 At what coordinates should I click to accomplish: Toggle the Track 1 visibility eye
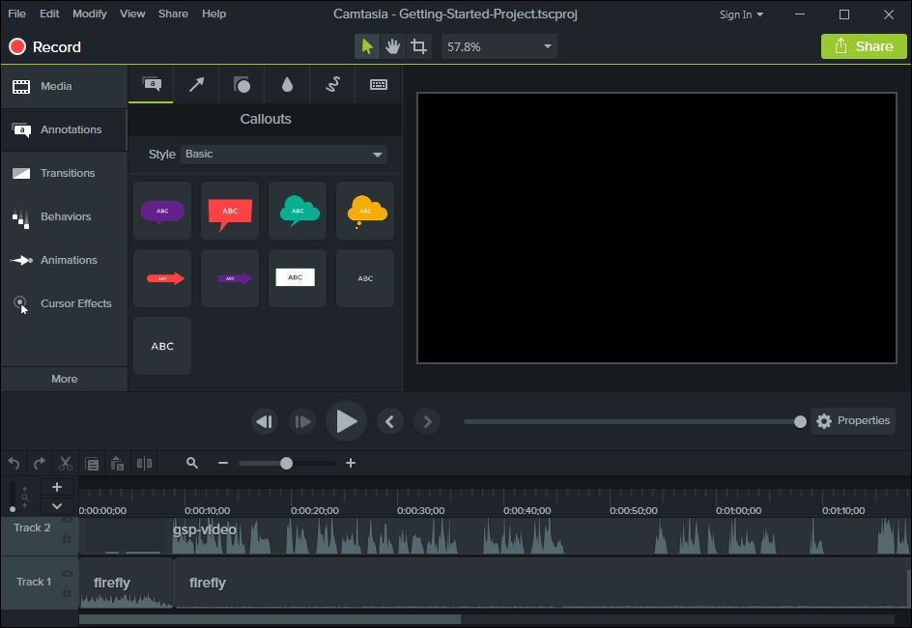(68, 574)
